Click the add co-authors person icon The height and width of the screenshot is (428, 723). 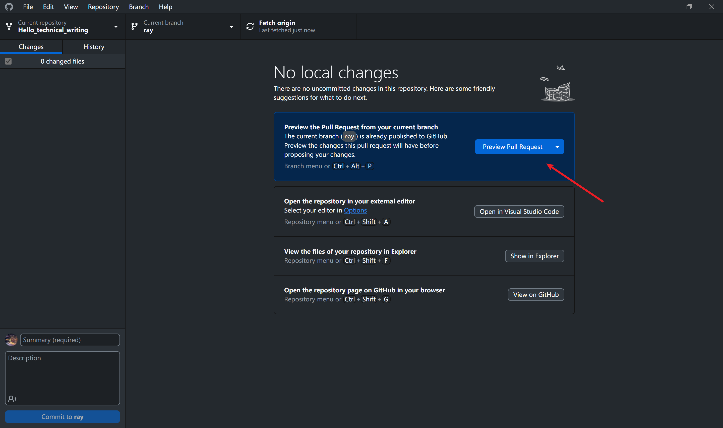(12, 399)
